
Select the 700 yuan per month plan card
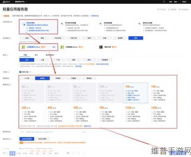point(110,114)
